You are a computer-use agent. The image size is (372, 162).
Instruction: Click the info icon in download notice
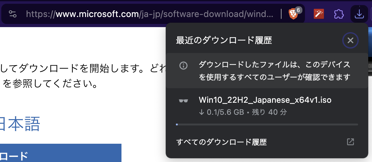[x=183, y=66]
